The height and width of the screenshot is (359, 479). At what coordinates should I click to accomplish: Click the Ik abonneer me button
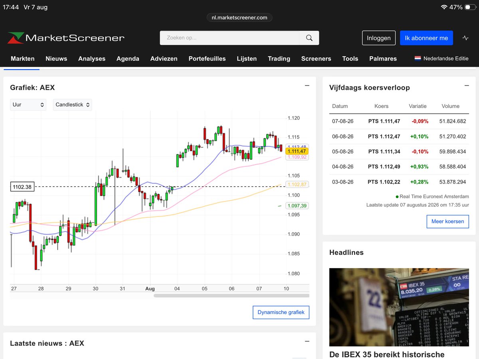click(426, 38)
